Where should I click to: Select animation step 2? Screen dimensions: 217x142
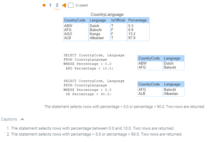pos(57,5)
